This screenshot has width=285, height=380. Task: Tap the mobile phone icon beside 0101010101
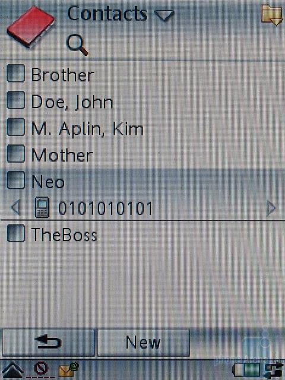coord(42,207)
